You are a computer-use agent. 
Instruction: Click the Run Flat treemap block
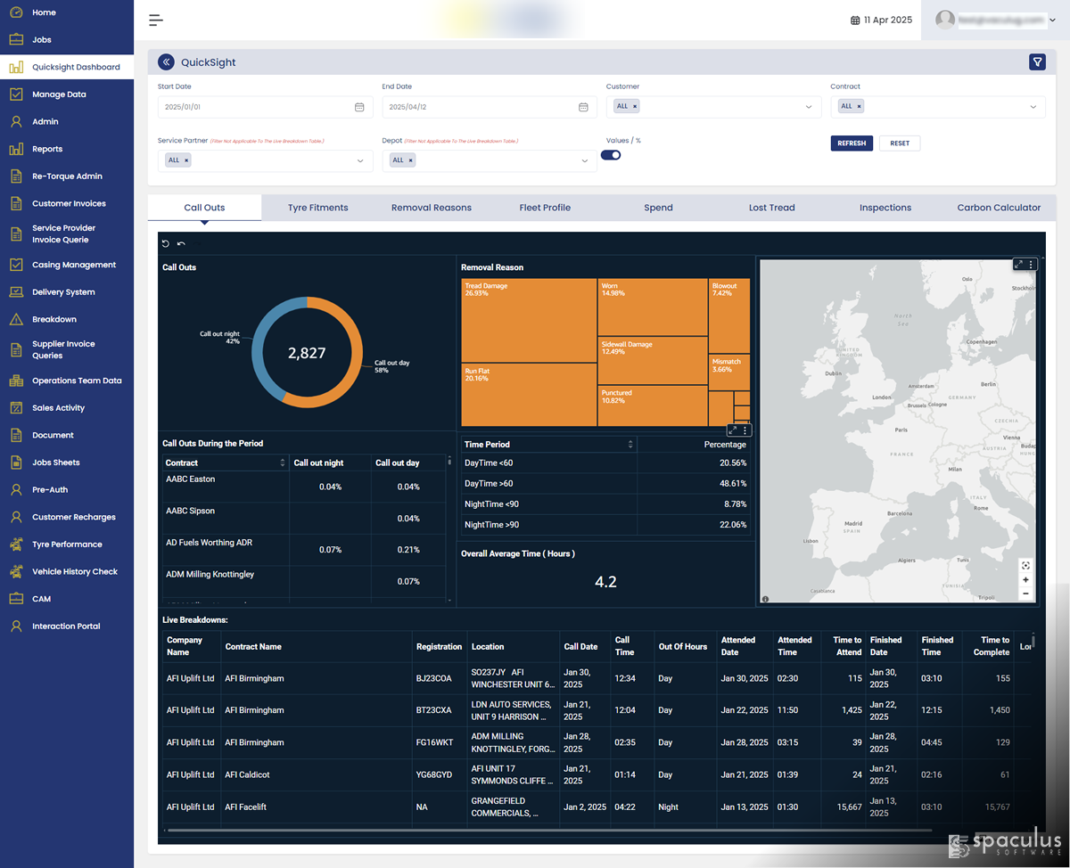(529, 395)
